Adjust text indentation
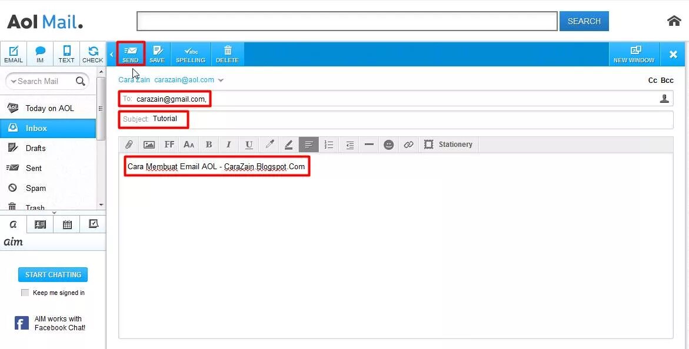Screen dimensions: 689x349 [x=350, y=145]
